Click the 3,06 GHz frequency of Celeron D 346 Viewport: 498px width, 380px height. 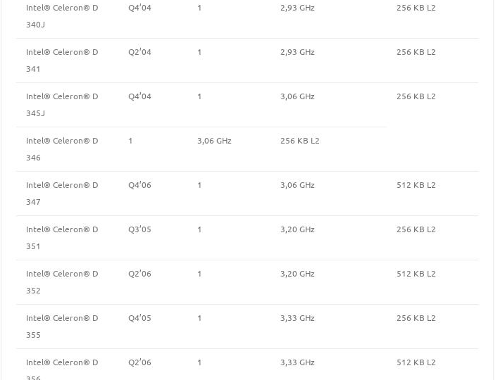pos(214,141)
